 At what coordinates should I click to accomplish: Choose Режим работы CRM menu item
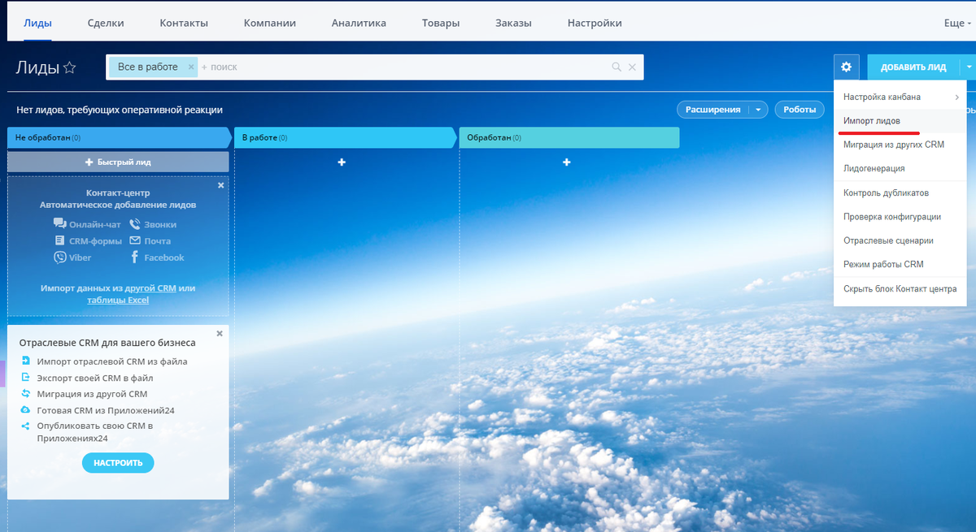900,264
